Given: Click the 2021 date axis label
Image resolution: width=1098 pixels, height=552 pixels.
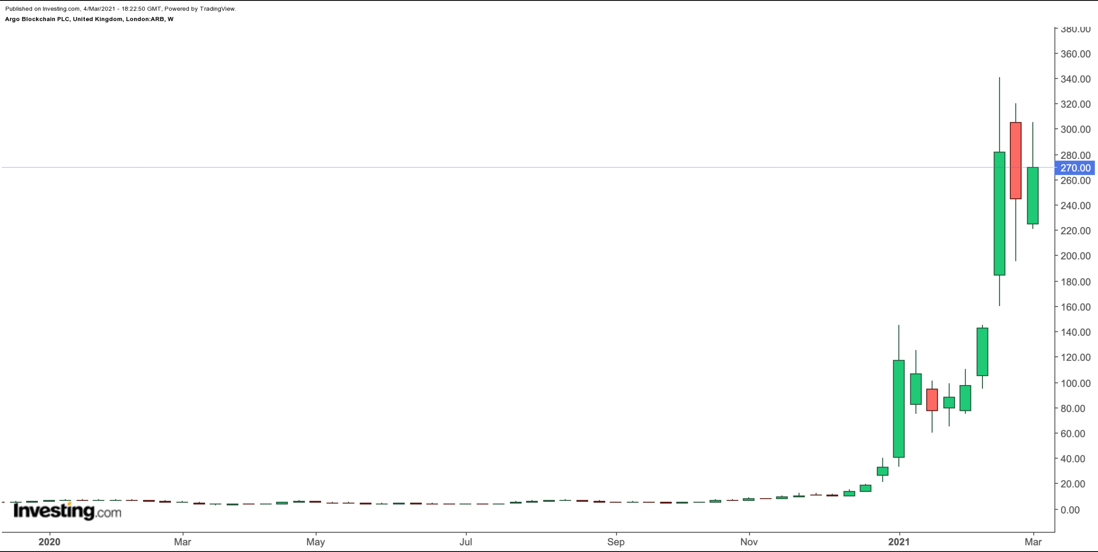Looking at the screenshot, I should pyautogui.click(x=899, y=542).
